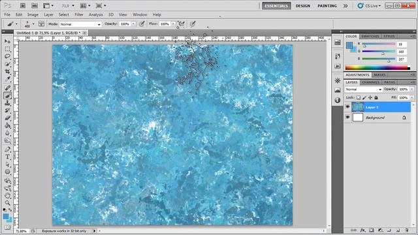This screenshot has width=418, height=235.
Task: Open the Brush panel toggle button
Action: pyautogui.click(x=41, y=24)
